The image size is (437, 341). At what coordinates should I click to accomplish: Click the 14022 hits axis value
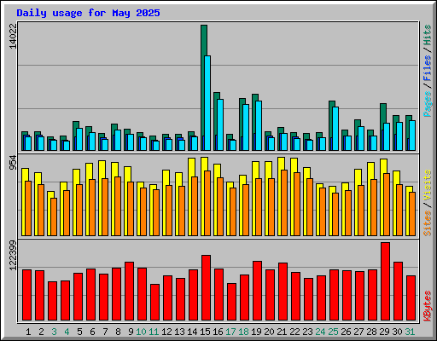coord(13,36)
